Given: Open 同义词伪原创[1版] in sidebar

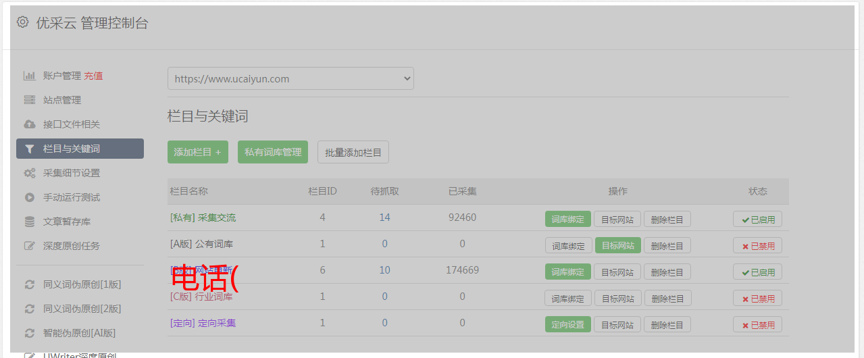Looking at the screenshot, I should click(x=82, y=284).
